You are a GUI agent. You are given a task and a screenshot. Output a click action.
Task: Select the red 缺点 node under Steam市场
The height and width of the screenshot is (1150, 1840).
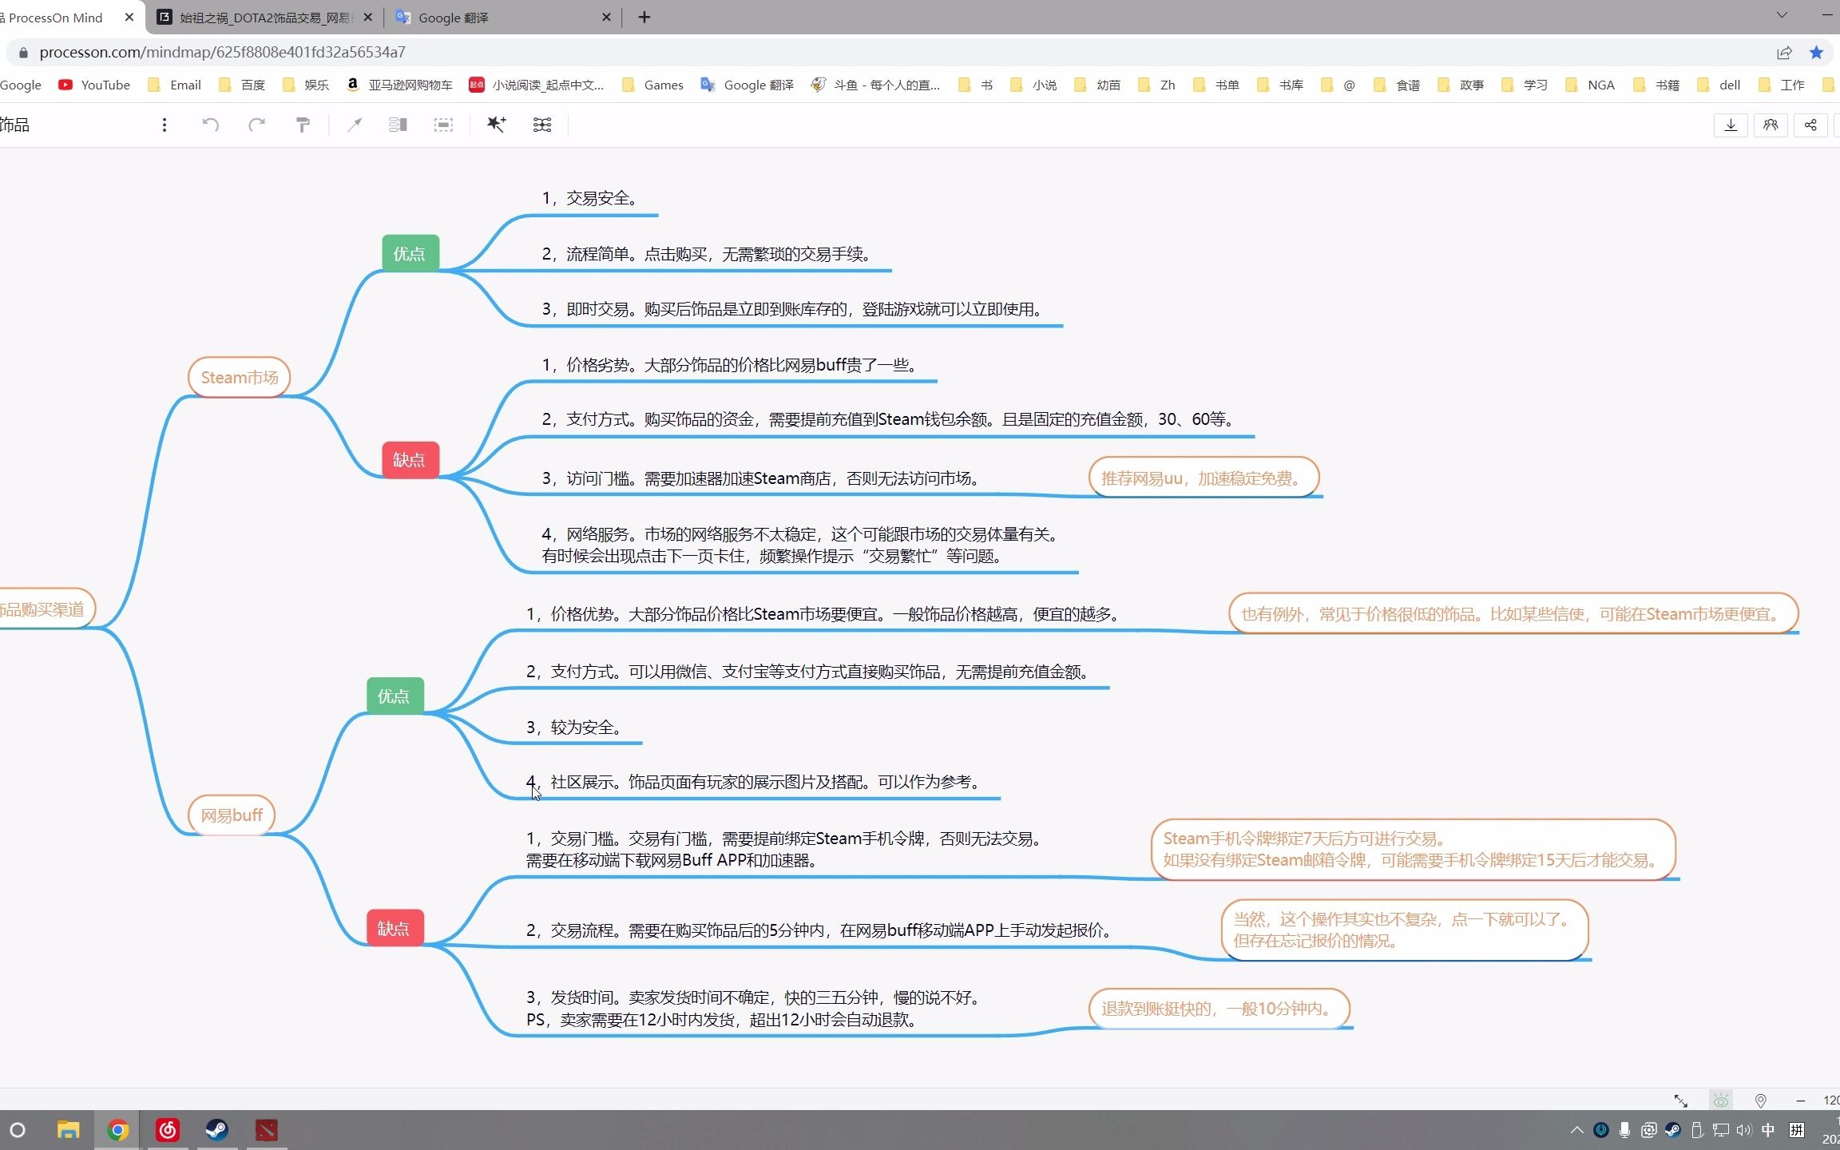pos(410,460)
